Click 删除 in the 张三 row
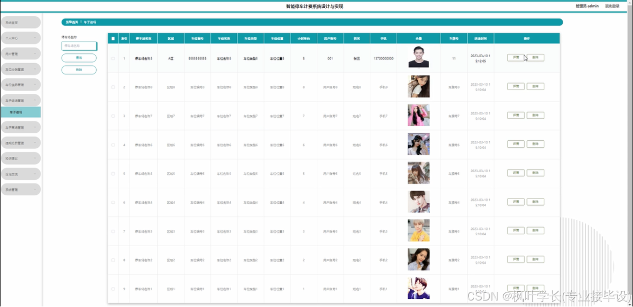This screenshot has height=307, width=633. click(x=535, y=58)
